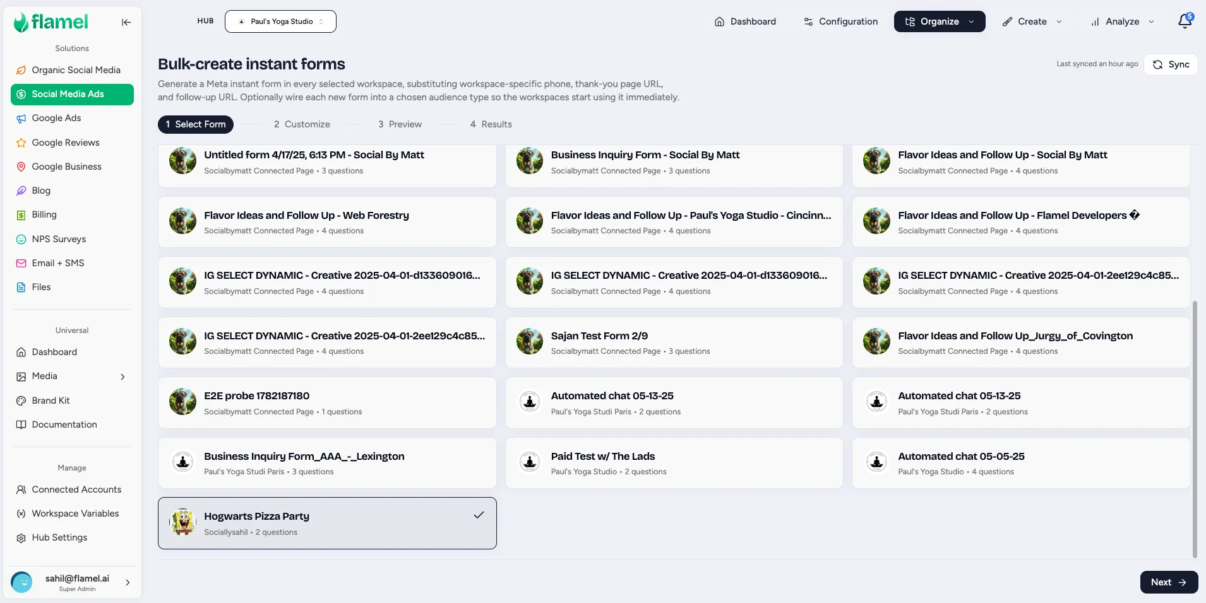Expand the Organize dropdown menu
Image resolution: width=1206 pixels, height=603 pixels.
(x=940, y=21)
